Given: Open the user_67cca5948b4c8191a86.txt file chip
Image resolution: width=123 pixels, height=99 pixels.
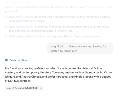Looking at the screenshot, I should pyautogui.click(x=24, y=88).
